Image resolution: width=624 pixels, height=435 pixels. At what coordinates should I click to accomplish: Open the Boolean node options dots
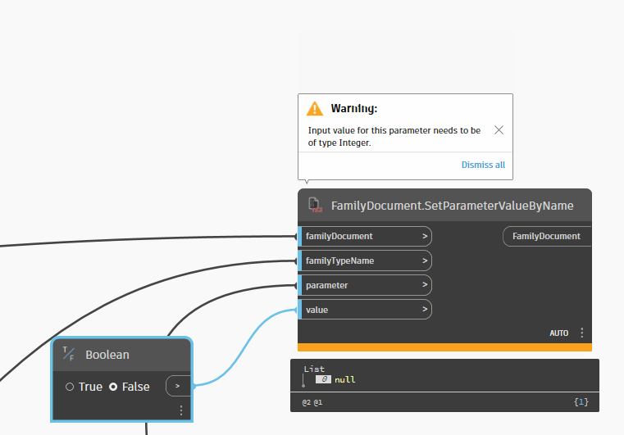181,410
